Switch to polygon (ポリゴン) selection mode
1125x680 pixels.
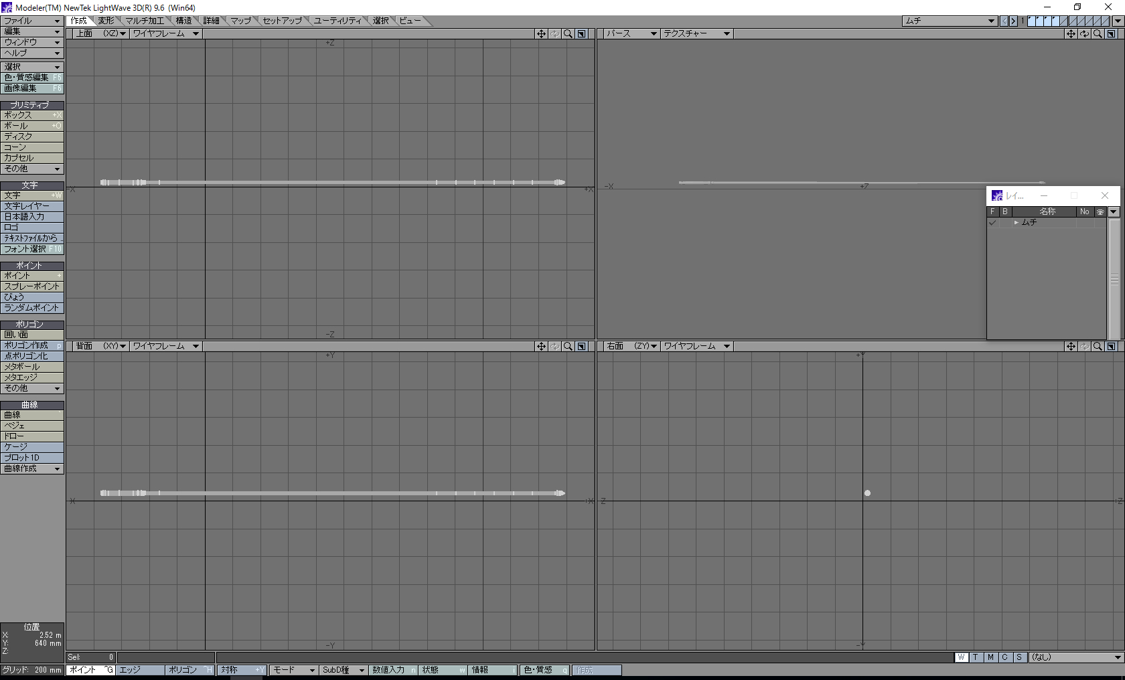click(190, 670)
